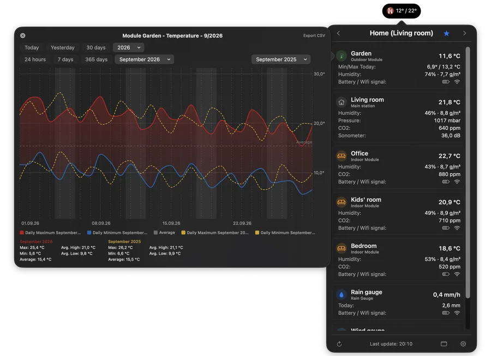Refresh data with the reload icon

point(339,344)
